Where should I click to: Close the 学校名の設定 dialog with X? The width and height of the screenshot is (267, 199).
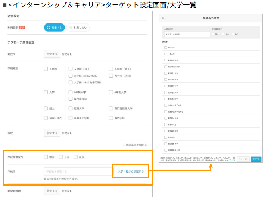pyautogui.click(x=163, y=18)
